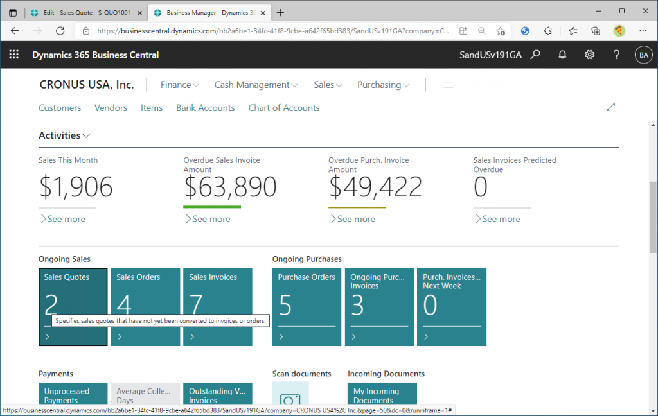The width and height of the screenshot is (658, 416).
Task: Click the lock site-info icon in address bar
Action: 86,31
